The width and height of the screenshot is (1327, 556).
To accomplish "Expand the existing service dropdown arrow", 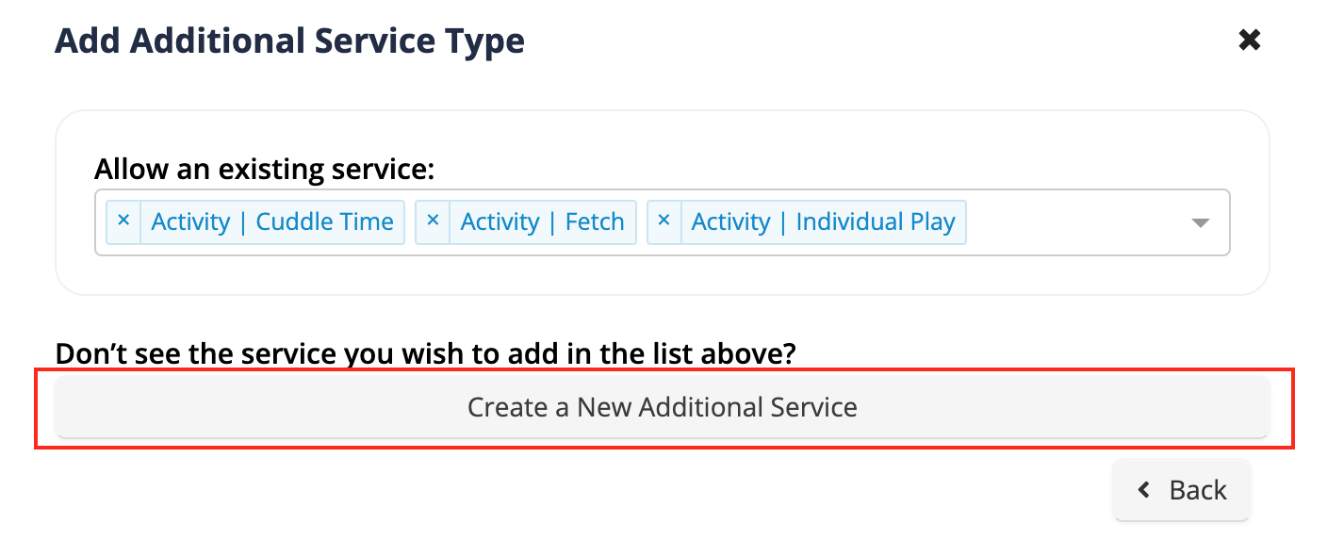I will [1200, 223].
